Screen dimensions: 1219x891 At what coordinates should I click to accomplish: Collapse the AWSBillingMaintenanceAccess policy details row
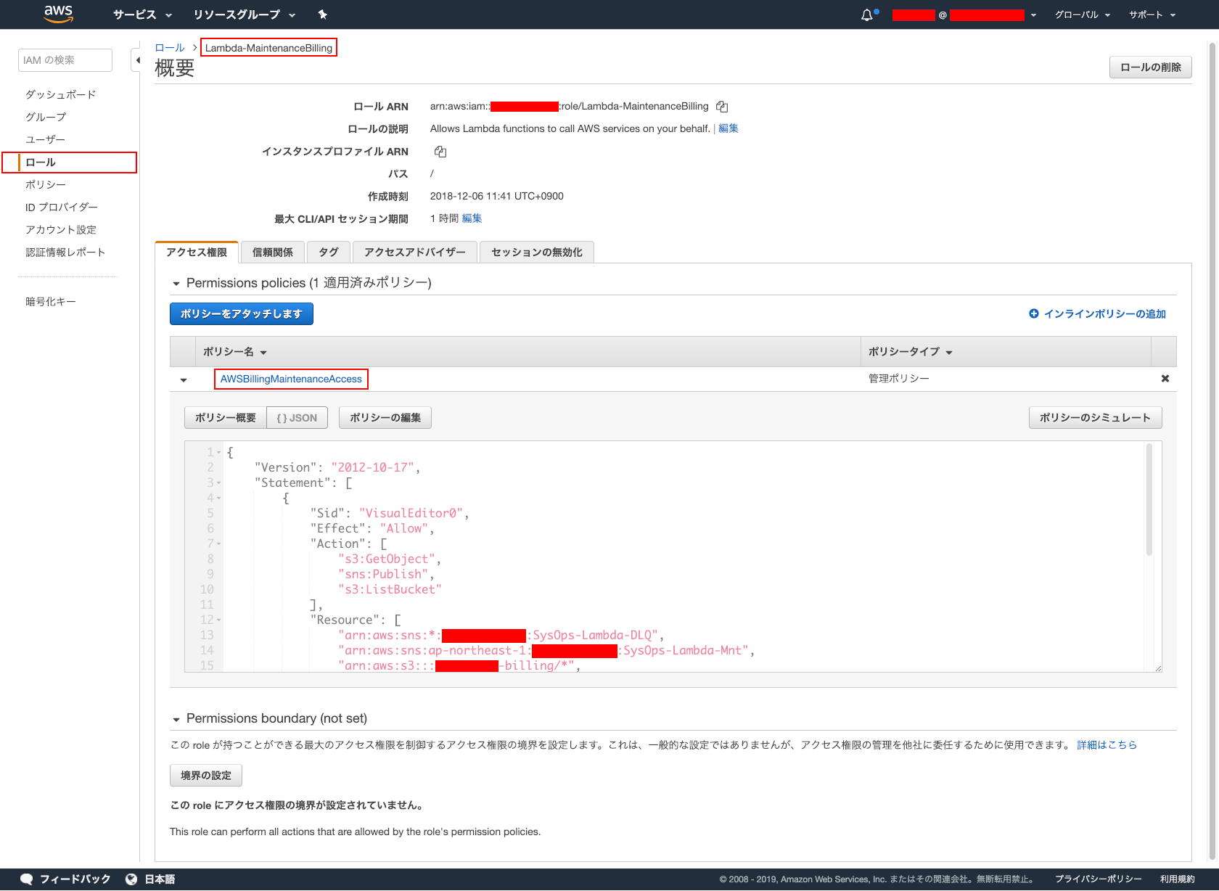183,379
